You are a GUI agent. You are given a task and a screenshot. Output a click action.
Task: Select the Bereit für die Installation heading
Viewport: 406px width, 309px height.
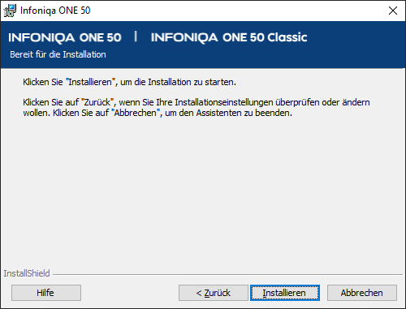pos(58,54)
